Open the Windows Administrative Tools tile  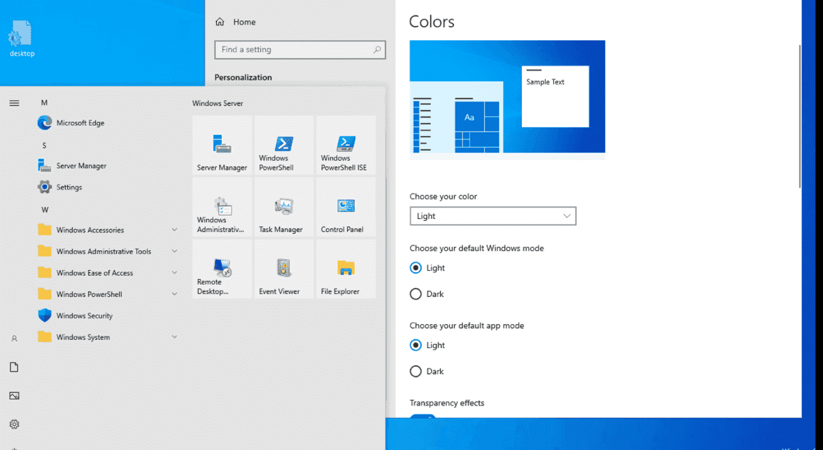[x=222, y=207]
